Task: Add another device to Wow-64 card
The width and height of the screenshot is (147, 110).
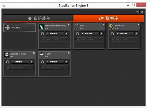Action: point(124,39)
